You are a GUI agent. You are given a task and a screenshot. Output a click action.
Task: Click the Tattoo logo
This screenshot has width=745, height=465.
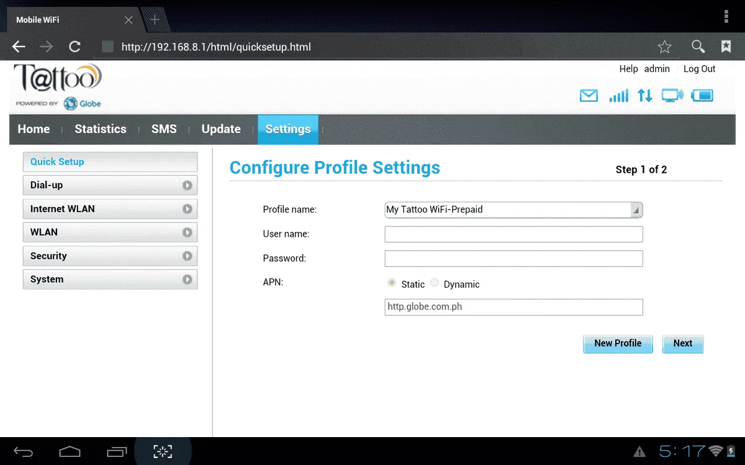[x=57, y=78]
